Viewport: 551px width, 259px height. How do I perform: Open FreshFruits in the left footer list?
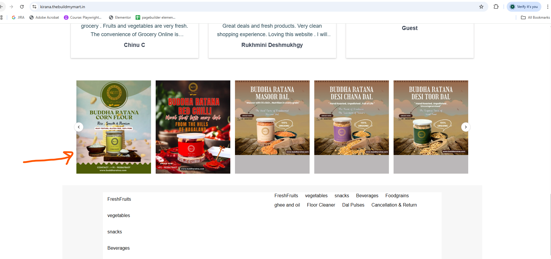[x=119, y=199]
